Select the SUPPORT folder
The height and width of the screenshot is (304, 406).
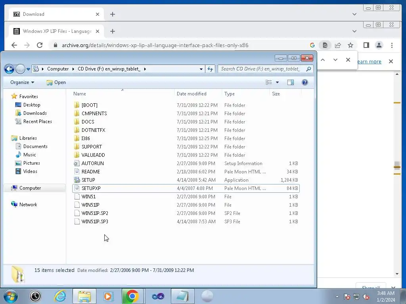186,146
